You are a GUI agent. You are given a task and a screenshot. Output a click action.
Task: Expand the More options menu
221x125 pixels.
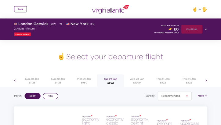202,96
